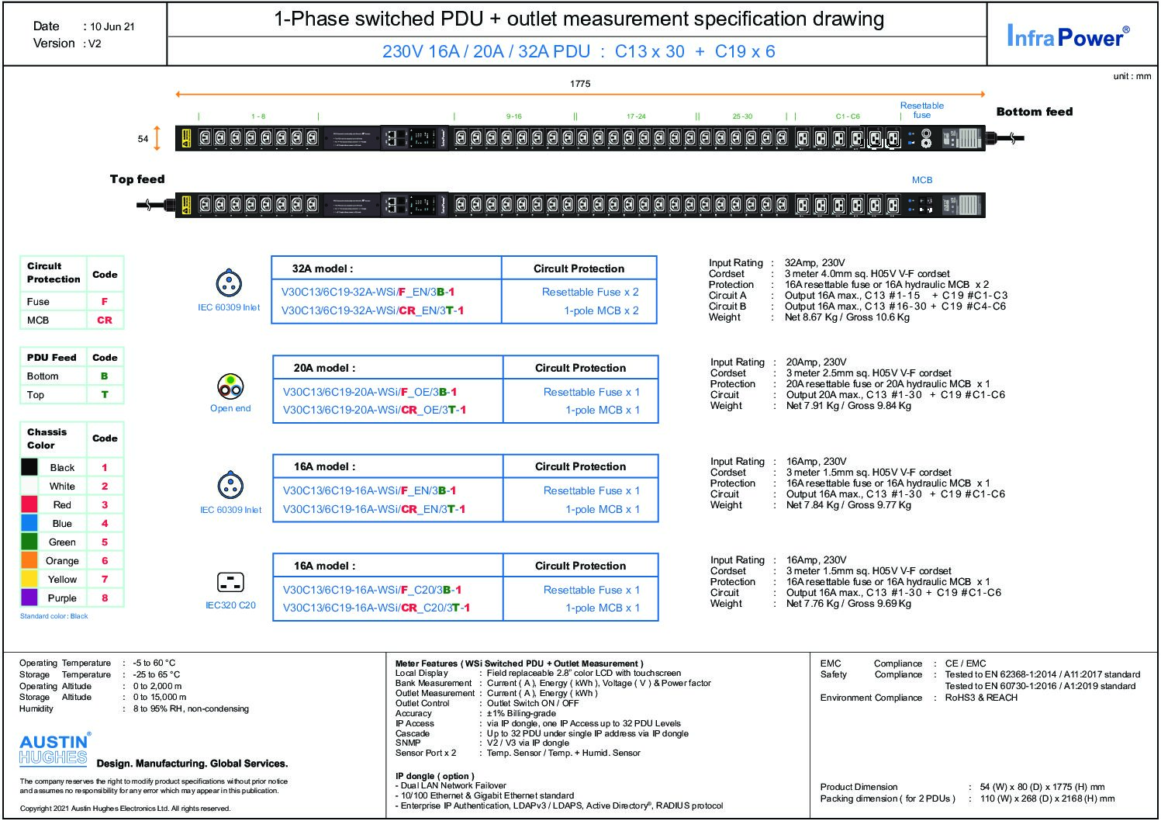Pick the Red chassis color swatch

[29, 504]
